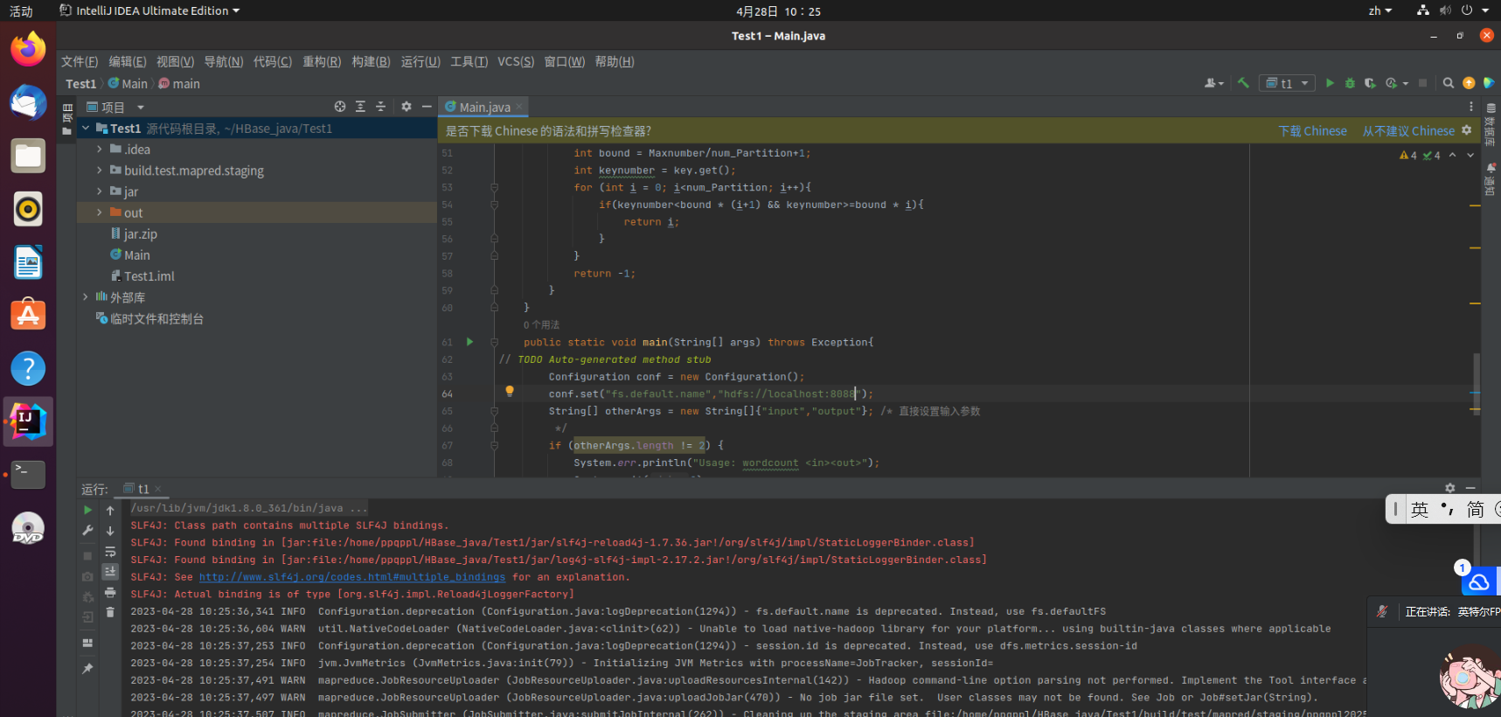Run t1 with coverage shield icon
Screen dimensions: 1501x717
click(1370, 83)
